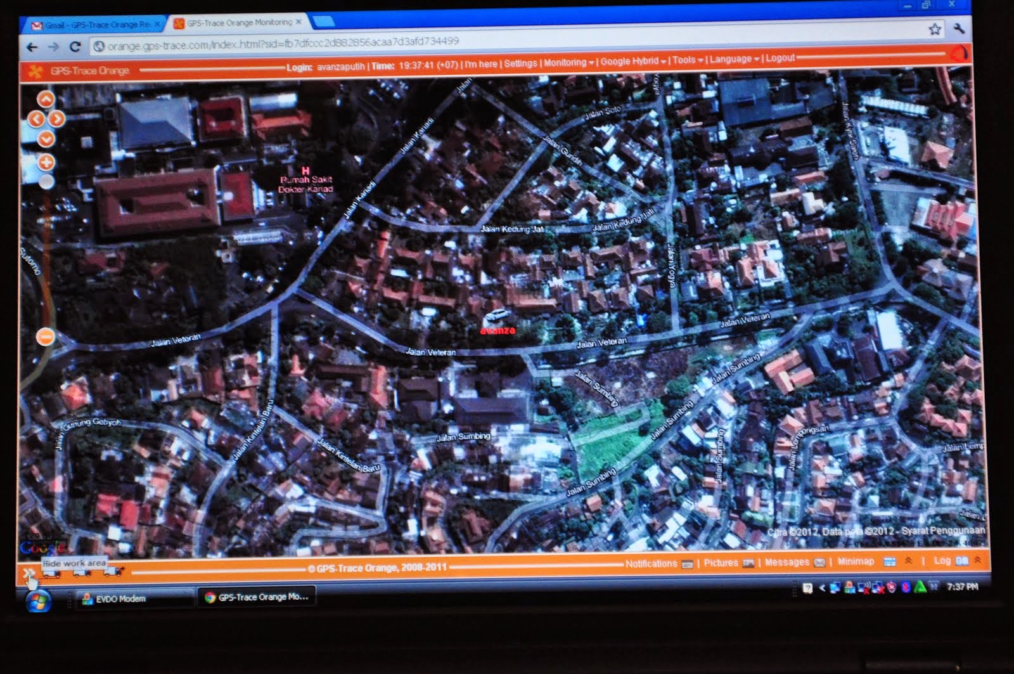Screen dimensions: 1014x674
Task: Click the Minimap icon
Action: (889, 561)
